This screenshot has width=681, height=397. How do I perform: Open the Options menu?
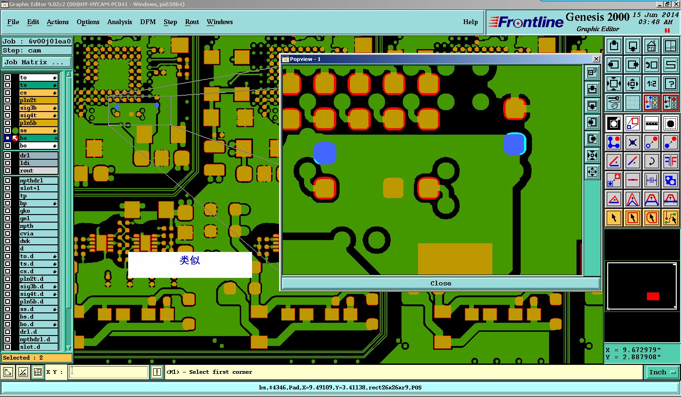coord(88,22)
